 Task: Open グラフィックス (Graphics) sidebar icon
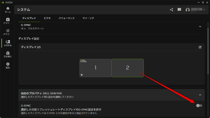(8, 32)
